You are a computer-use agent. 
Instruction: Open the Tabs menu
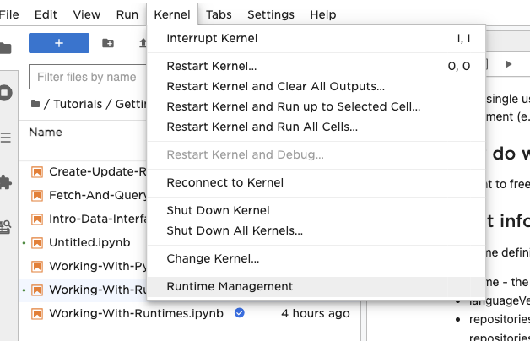pyautogui.click(x=219, y=14)
